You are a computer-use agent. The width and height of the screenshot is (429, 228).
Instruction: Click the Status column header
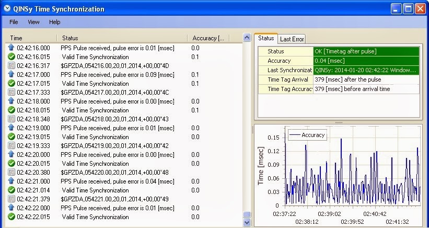(x=122, y=38)
